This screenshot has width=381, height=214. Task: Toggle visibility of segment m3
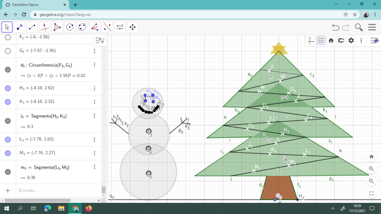click(8, 172)
